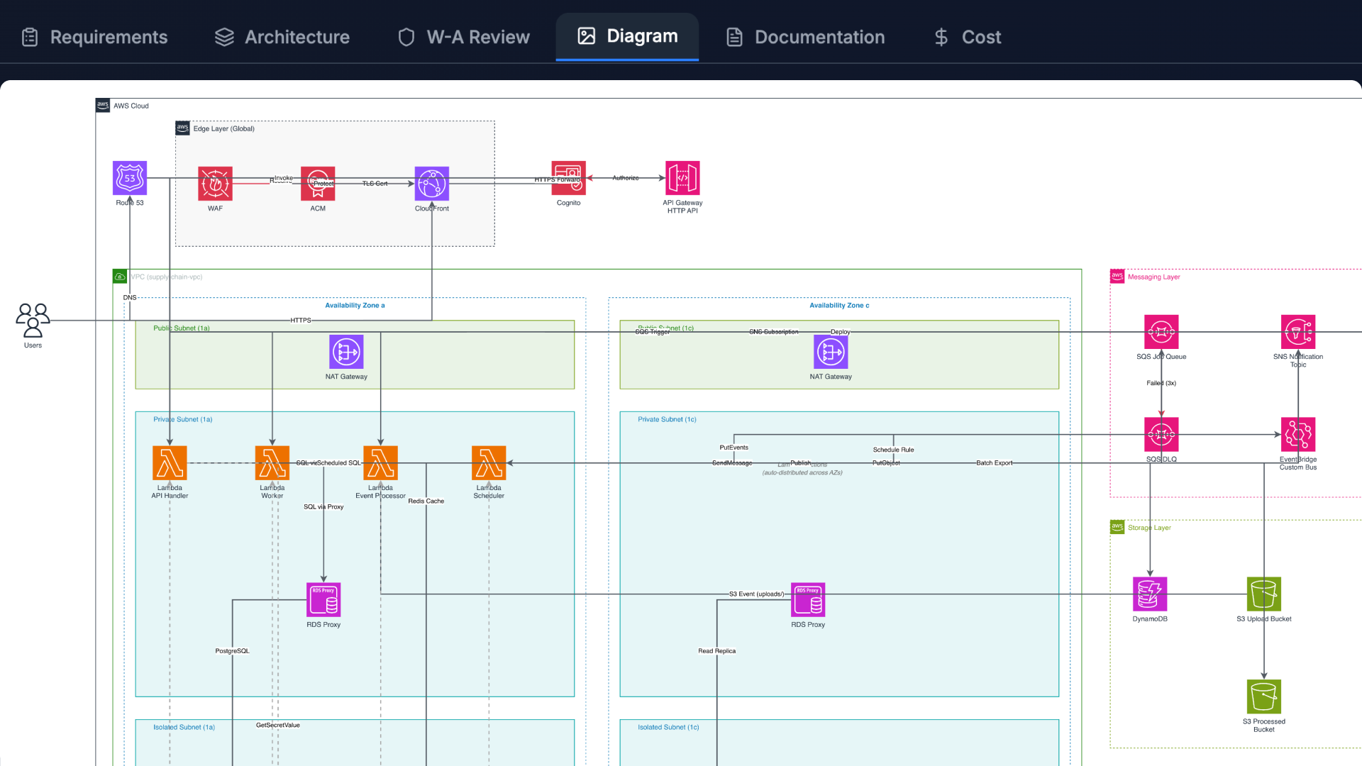This screenshot has width=1362, height=766.
Task: Click the Users icon
Action: 33,320
